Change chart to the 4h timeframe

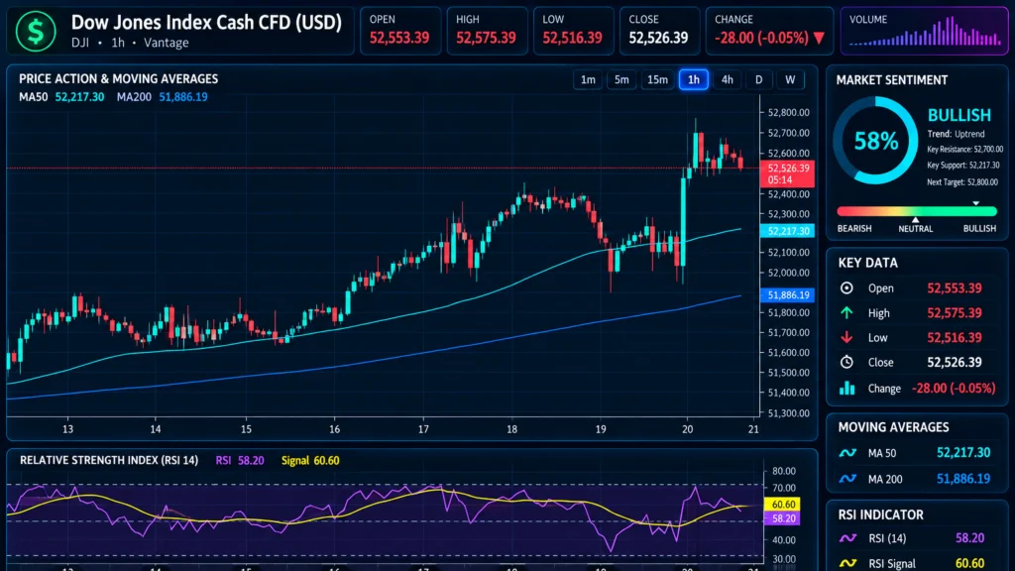727,79
